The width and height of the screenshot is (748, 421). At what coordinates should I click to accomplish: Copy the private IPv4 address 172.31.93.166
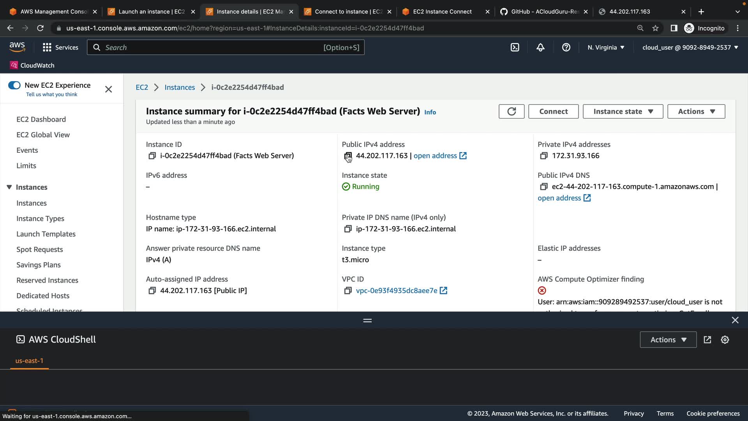[543, 156]
